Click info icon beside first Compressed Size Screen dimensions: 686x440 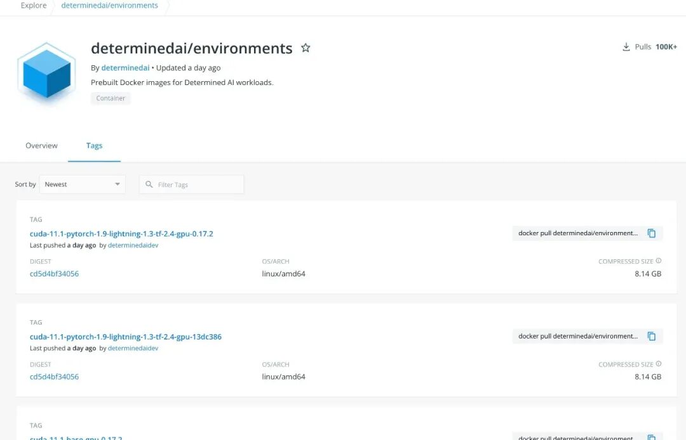point(659,261)
